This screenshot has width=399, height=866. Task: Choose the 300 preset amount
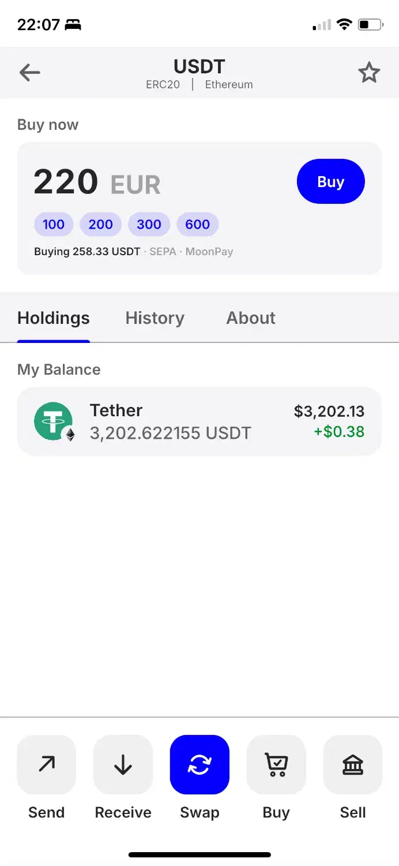149,225
